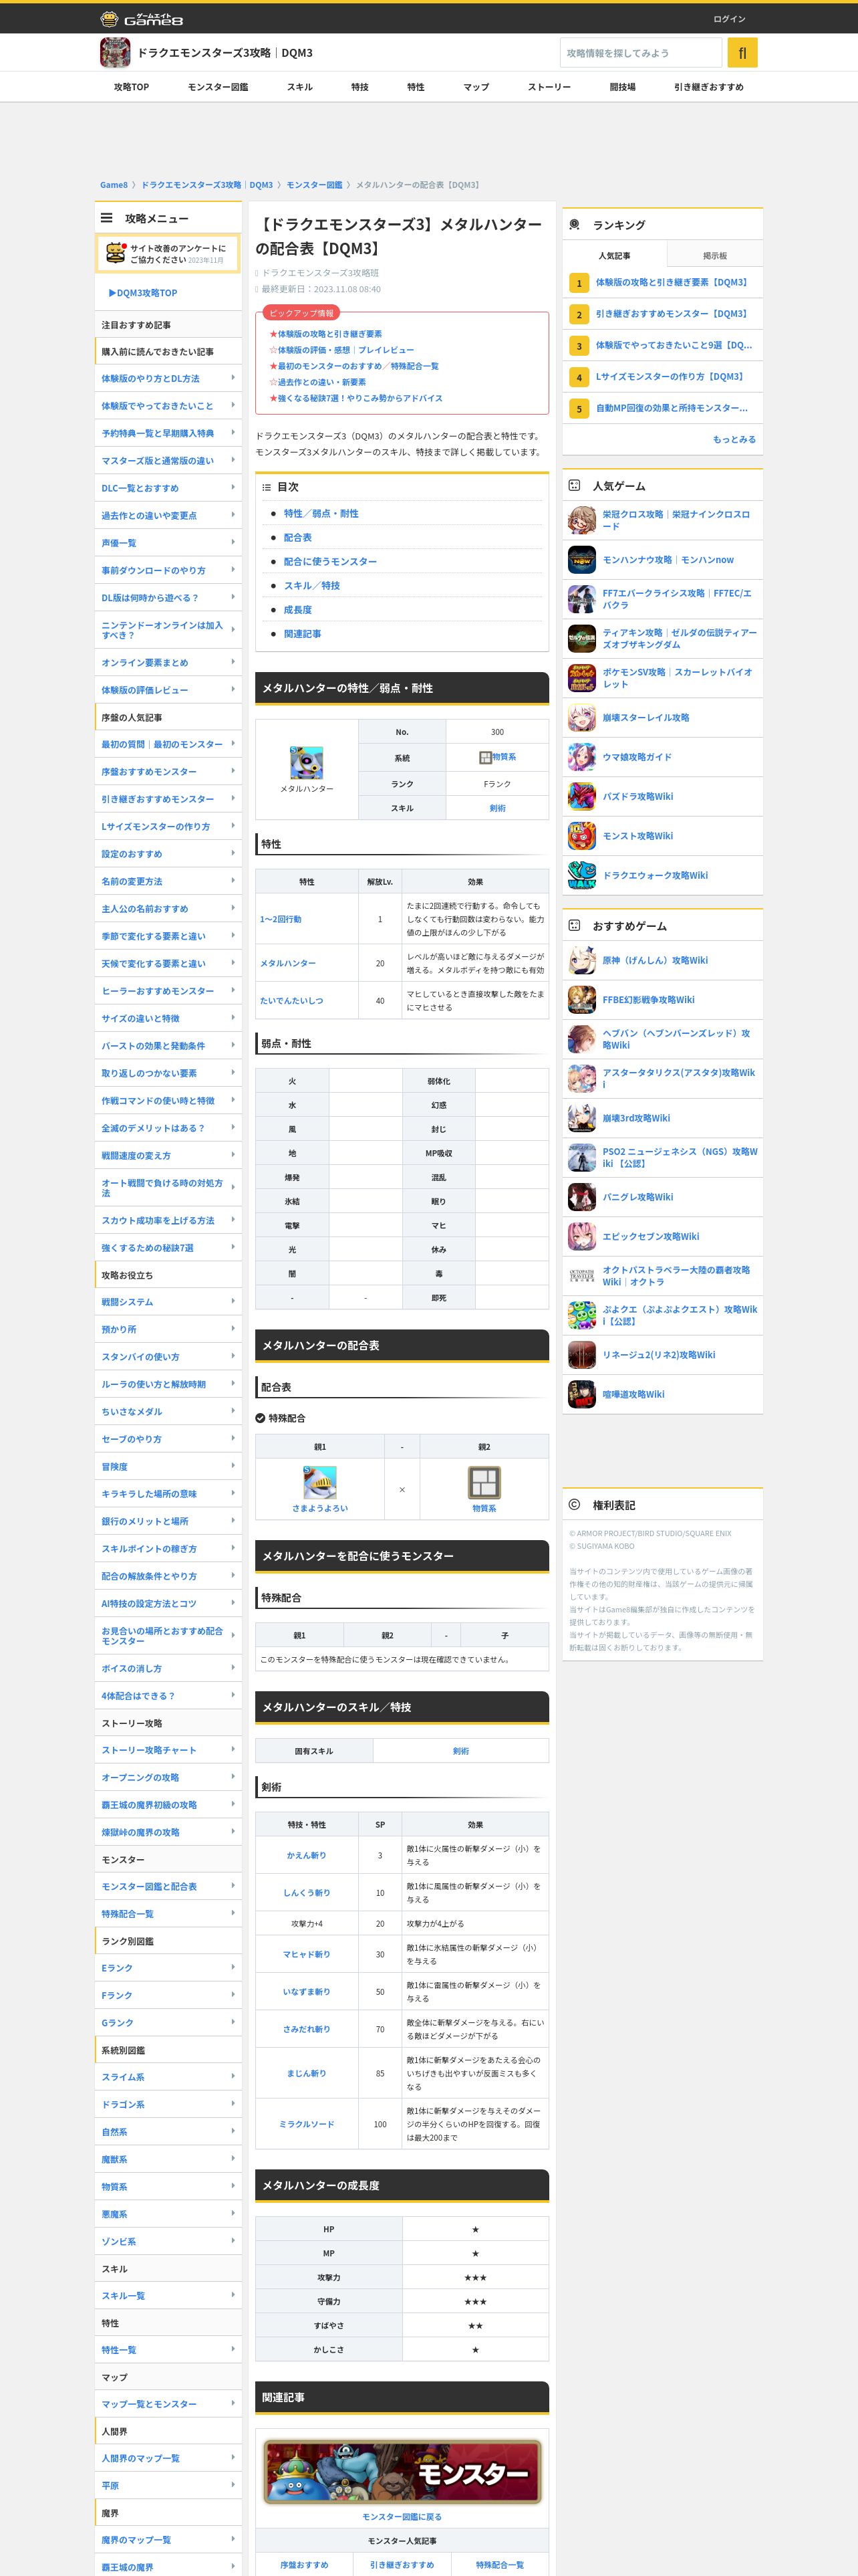The height and width of the screenshot is (2576, 858).
Task: Open ウマ娘攻略ガイド icon
Action: (581, 757)
